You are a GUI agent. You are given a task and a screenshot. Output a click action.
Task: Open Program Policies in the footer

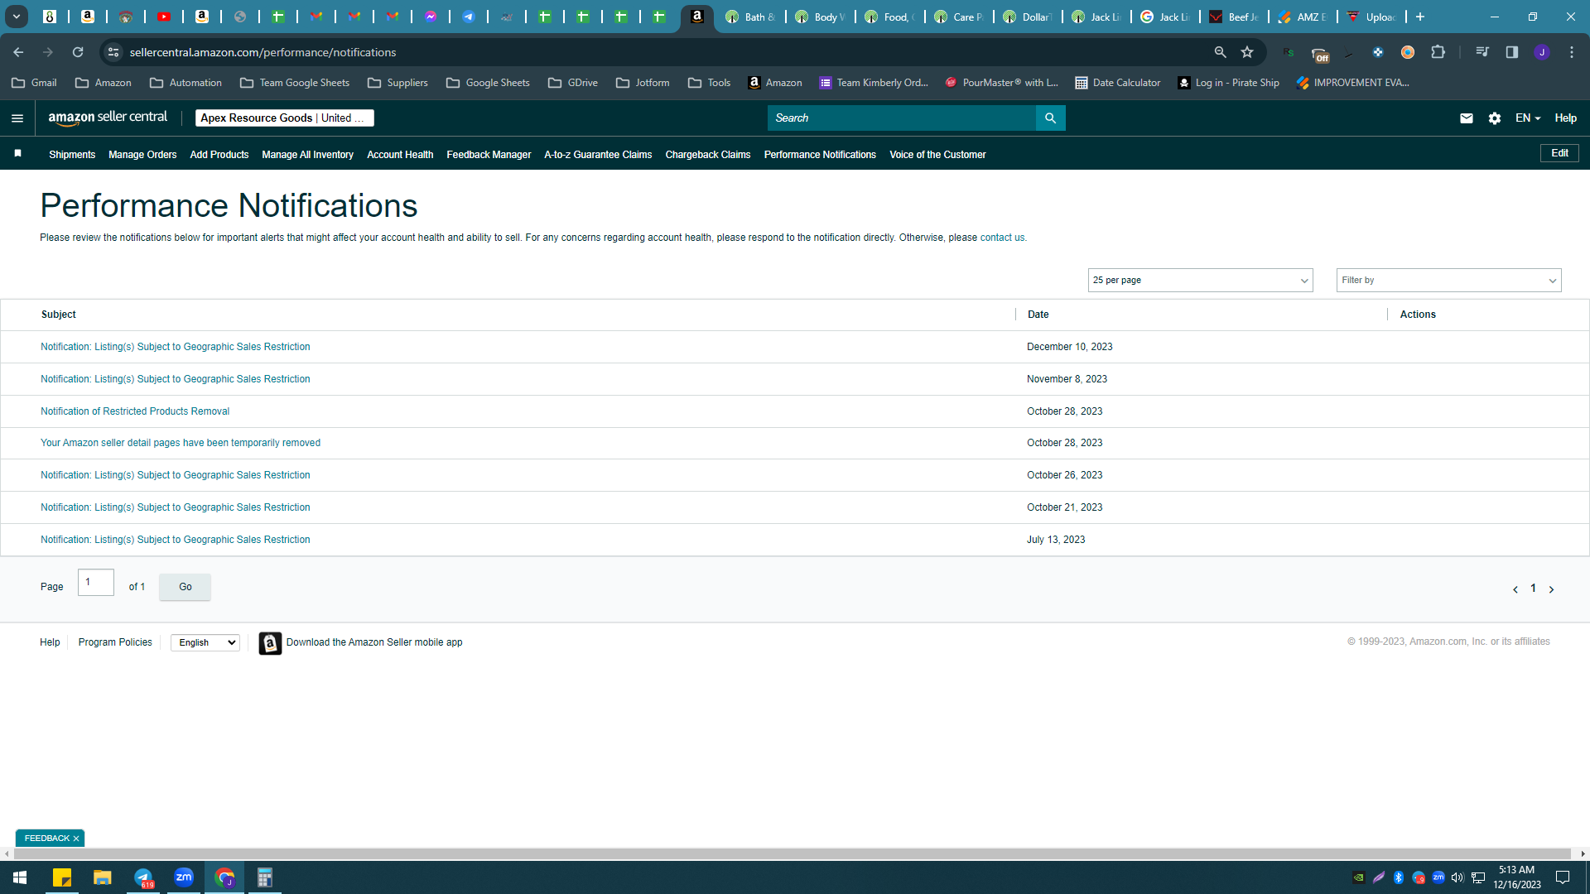tap(115, 642)
